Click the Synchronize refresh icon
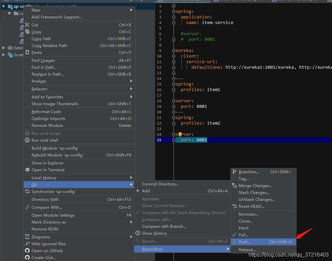The width and height of the screenshot is (332, 261). 27,191
